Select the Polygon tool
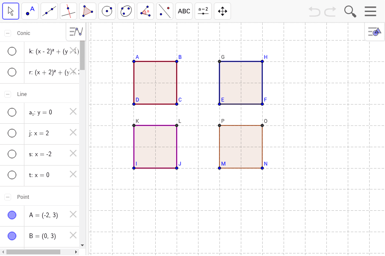The image size is (385, 256). (x=88, y=11)
